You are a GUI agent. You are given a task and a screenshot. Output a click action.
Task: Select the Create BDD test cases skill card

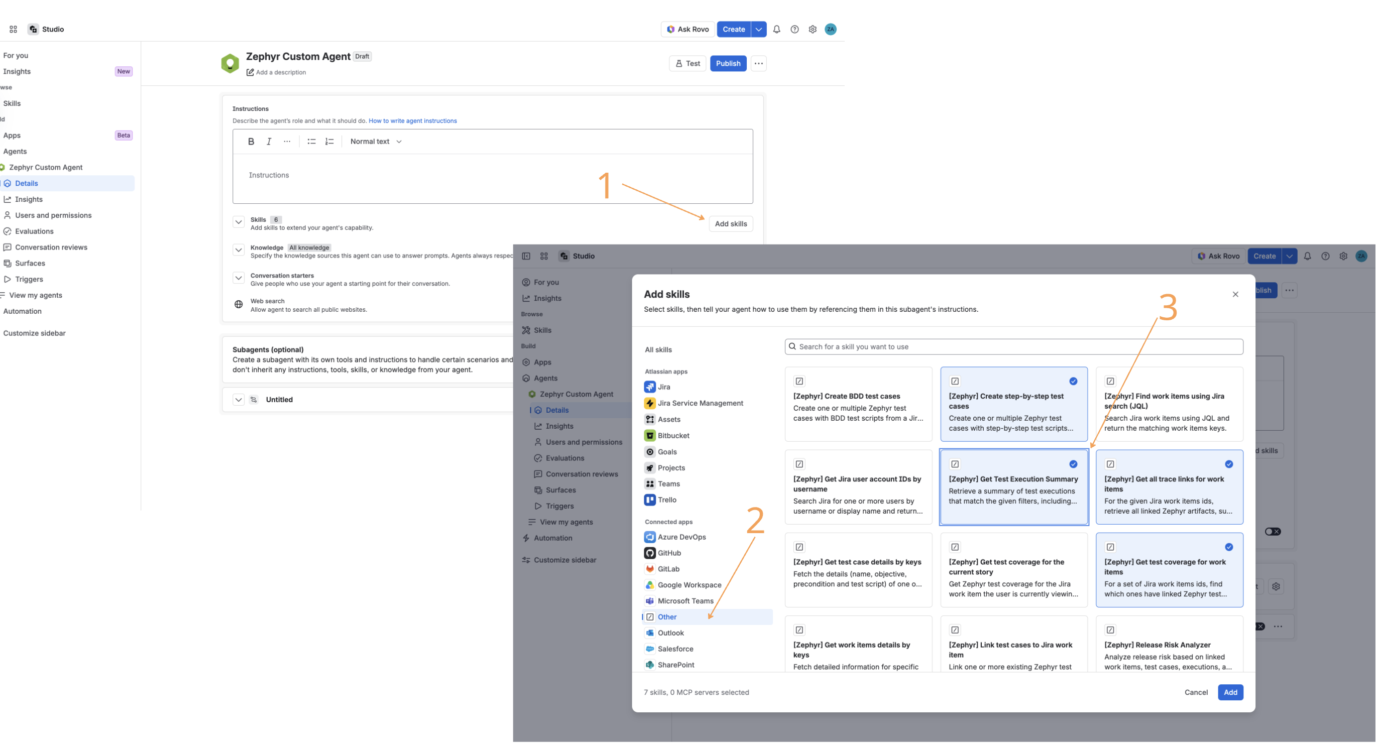point(858,404)
